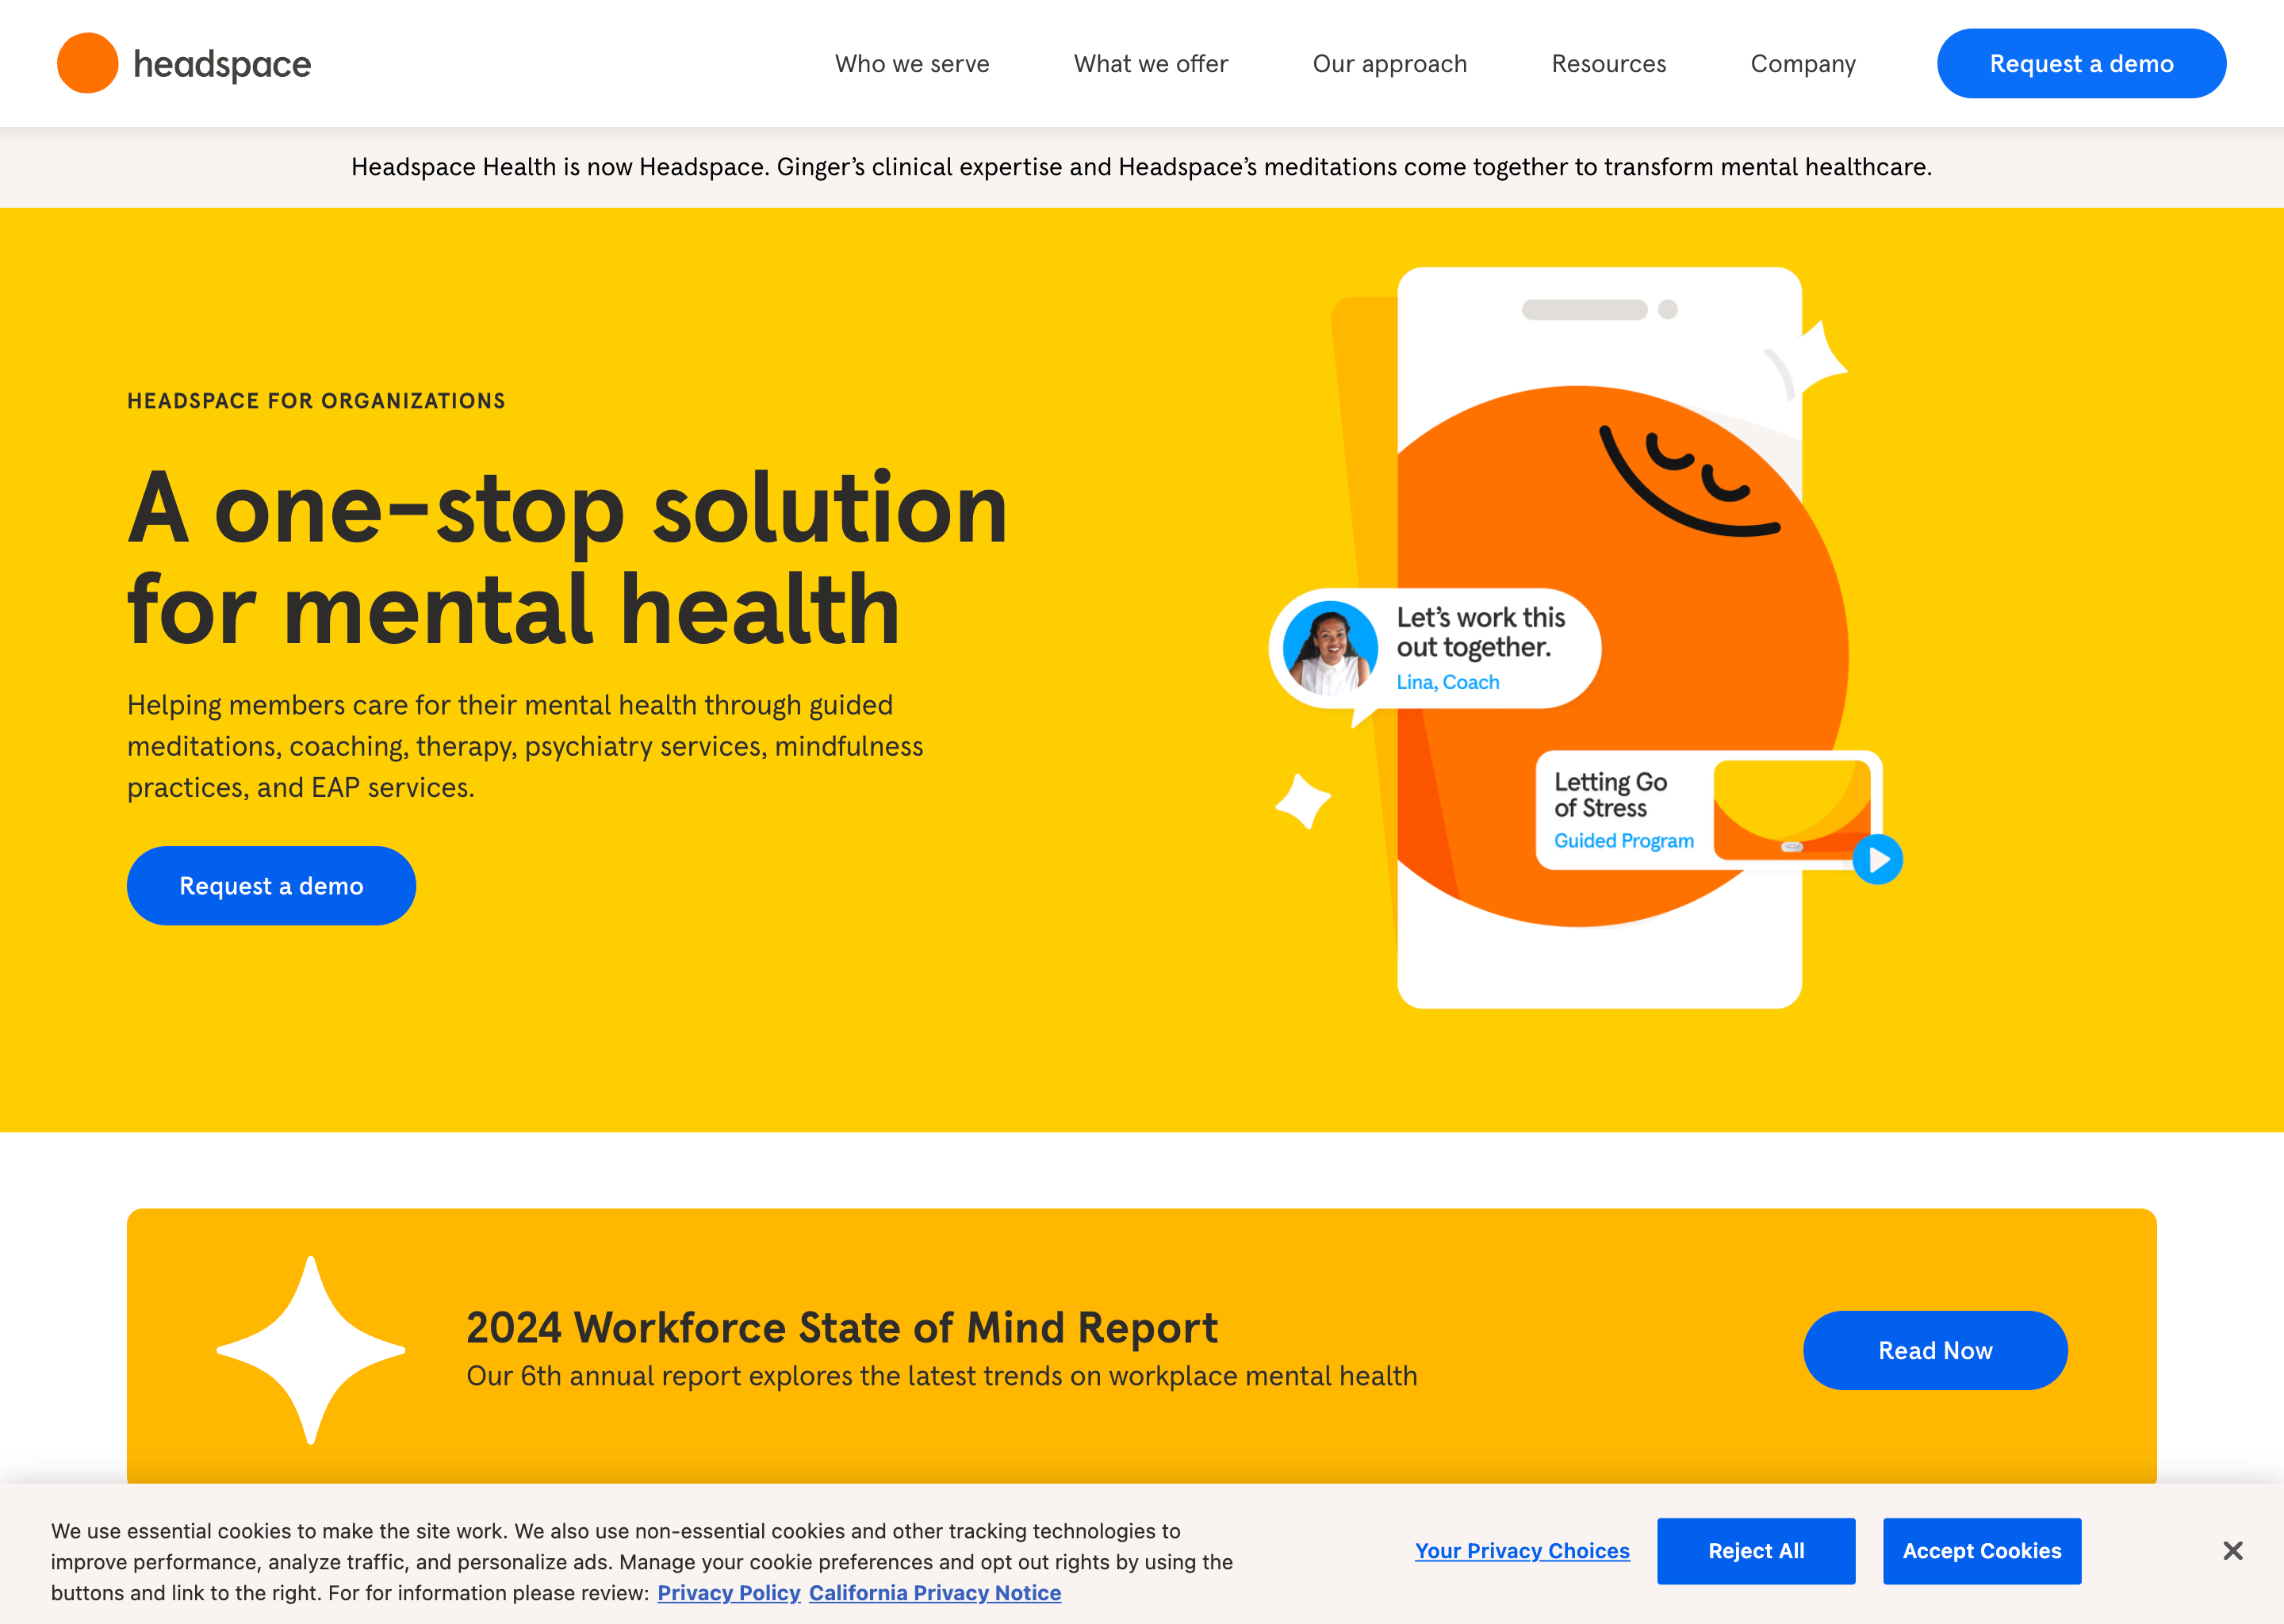This screenshot has width=2284, height=1624.
Task: Click Accept Cookies button
Action: tap(1982, 1550)
